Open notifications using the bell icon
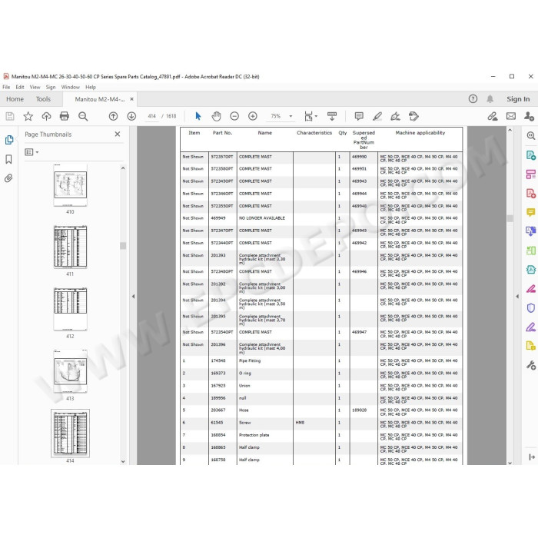This screenshot has width=538, height=538. click(490, 99)
